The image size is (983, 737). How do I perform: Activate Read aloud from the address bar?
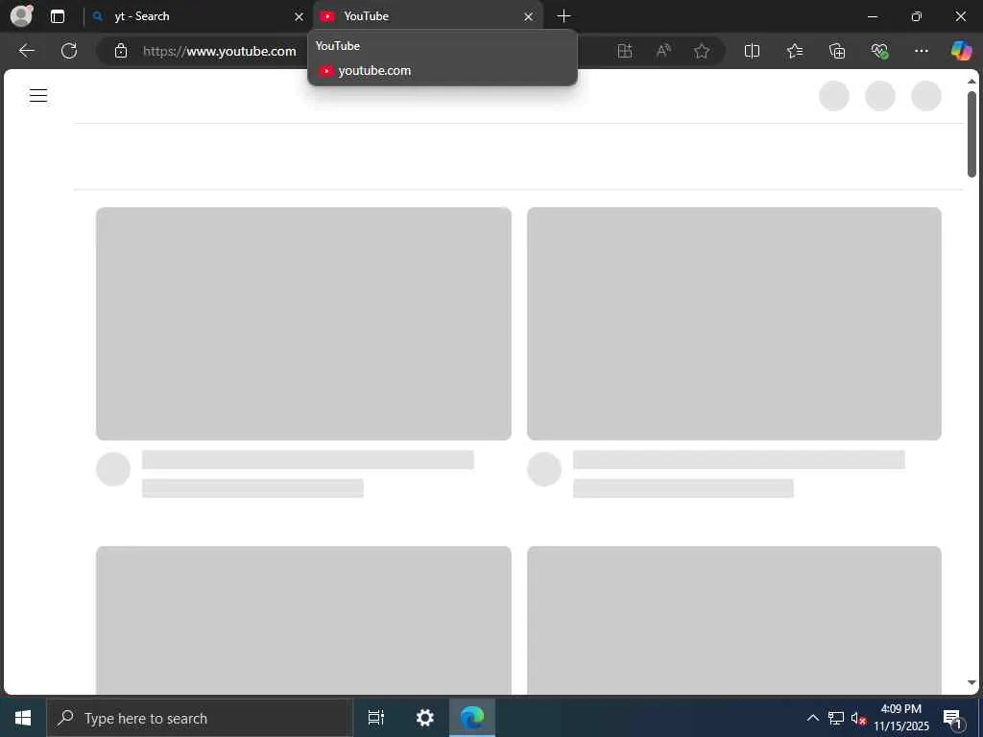663,51
